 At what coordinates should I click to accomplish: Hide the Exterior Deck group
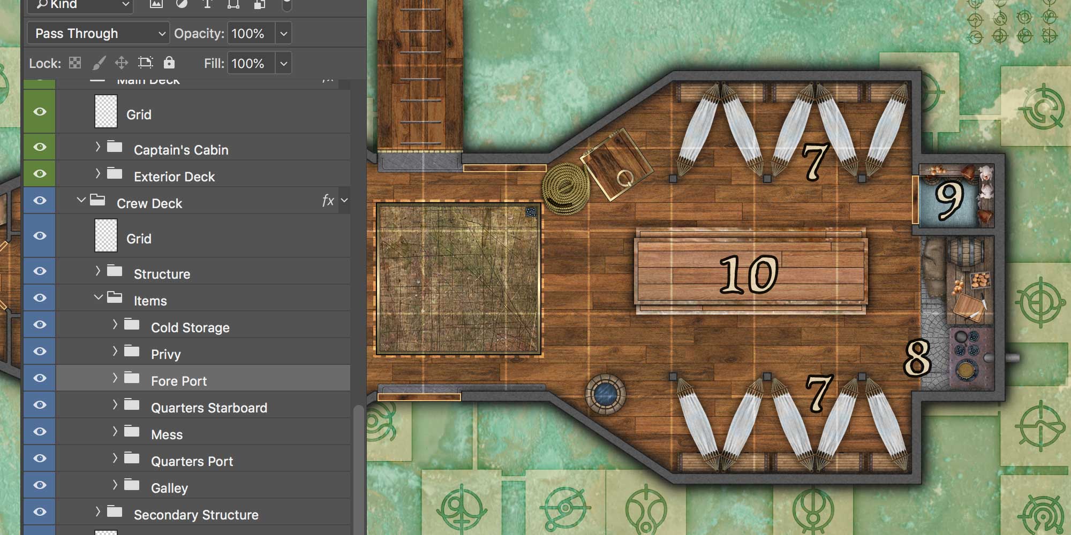pos(40,174)
